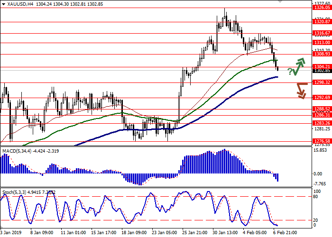Click the 1316.67 price level label
332x237 pixels.
[x=321, y=33]
